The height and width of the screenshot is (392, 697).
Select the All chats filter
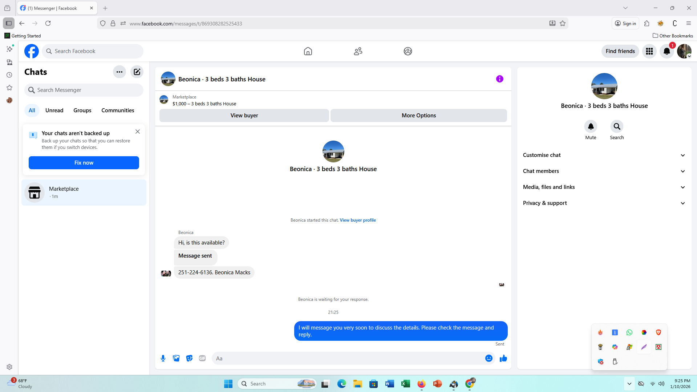(32, 110)
